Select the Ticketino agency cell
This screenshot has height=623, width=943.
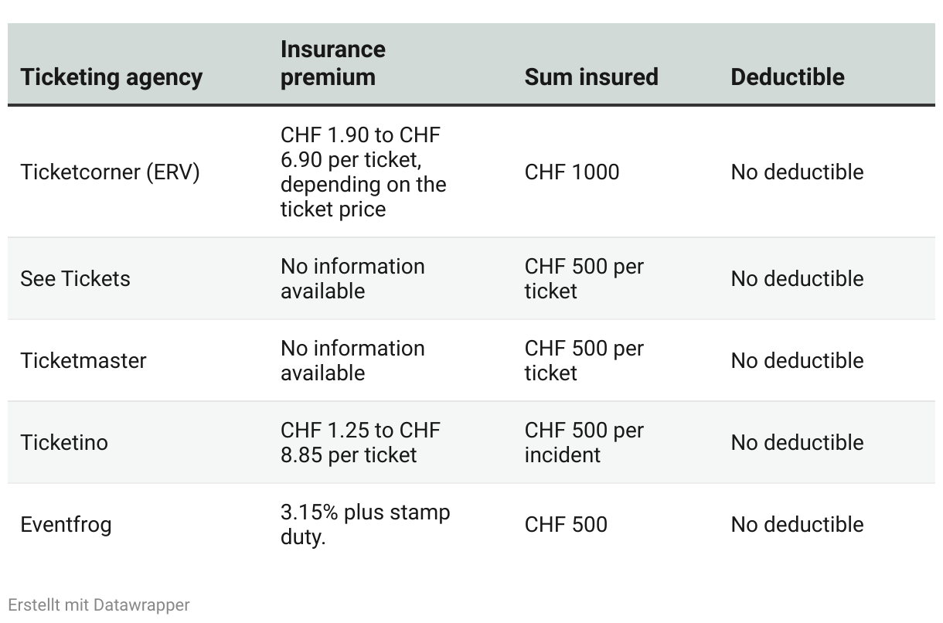[x=64, y=442]
